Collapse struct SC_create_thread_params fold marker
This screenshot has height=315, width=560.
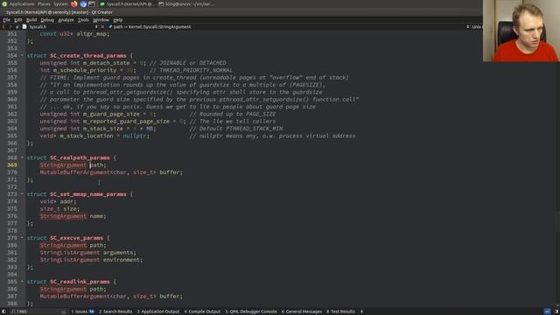[22, 55]
